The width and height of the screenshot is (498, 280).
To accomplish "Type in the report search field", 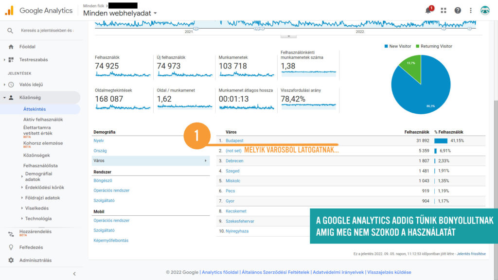I will pos(47,31).
